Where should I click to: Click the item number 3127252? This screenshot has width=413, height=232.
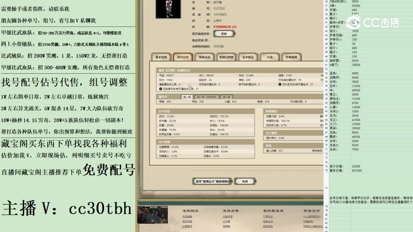(219, 8)
